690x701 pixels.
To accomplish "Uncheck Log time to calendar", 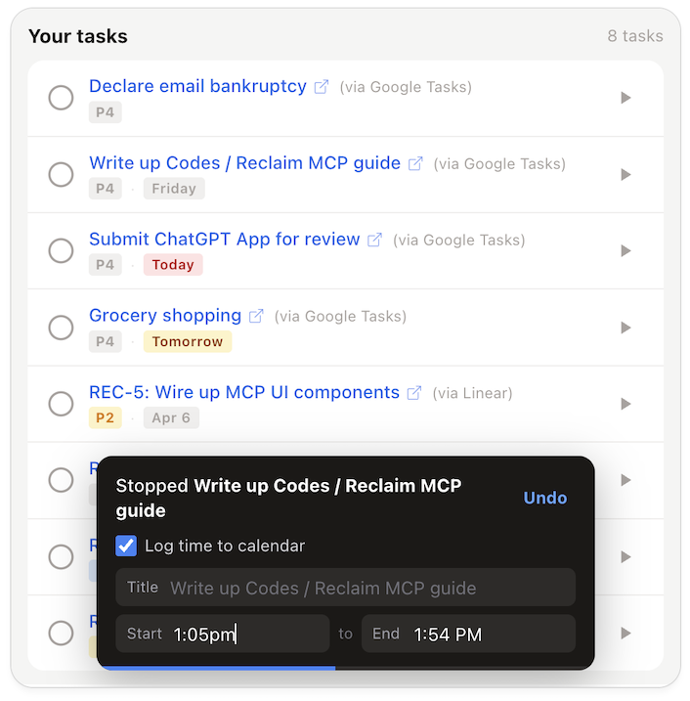I will [x=126, y=546].
